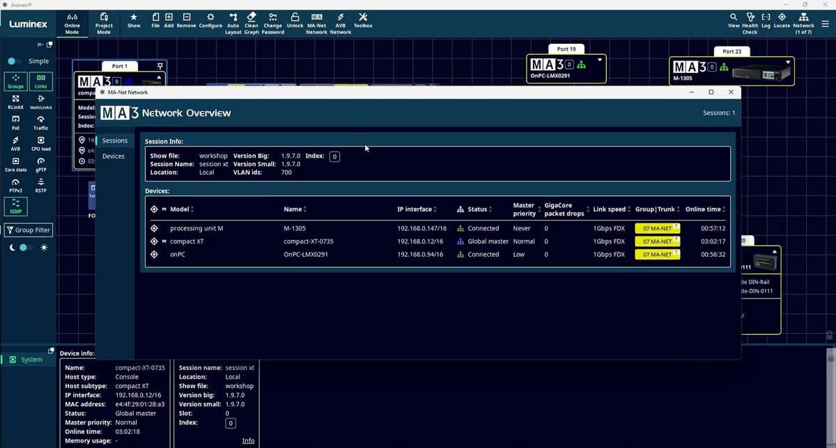Toggle the Simple mode switch
Viewport: 836px width, 448px height.
15,61
